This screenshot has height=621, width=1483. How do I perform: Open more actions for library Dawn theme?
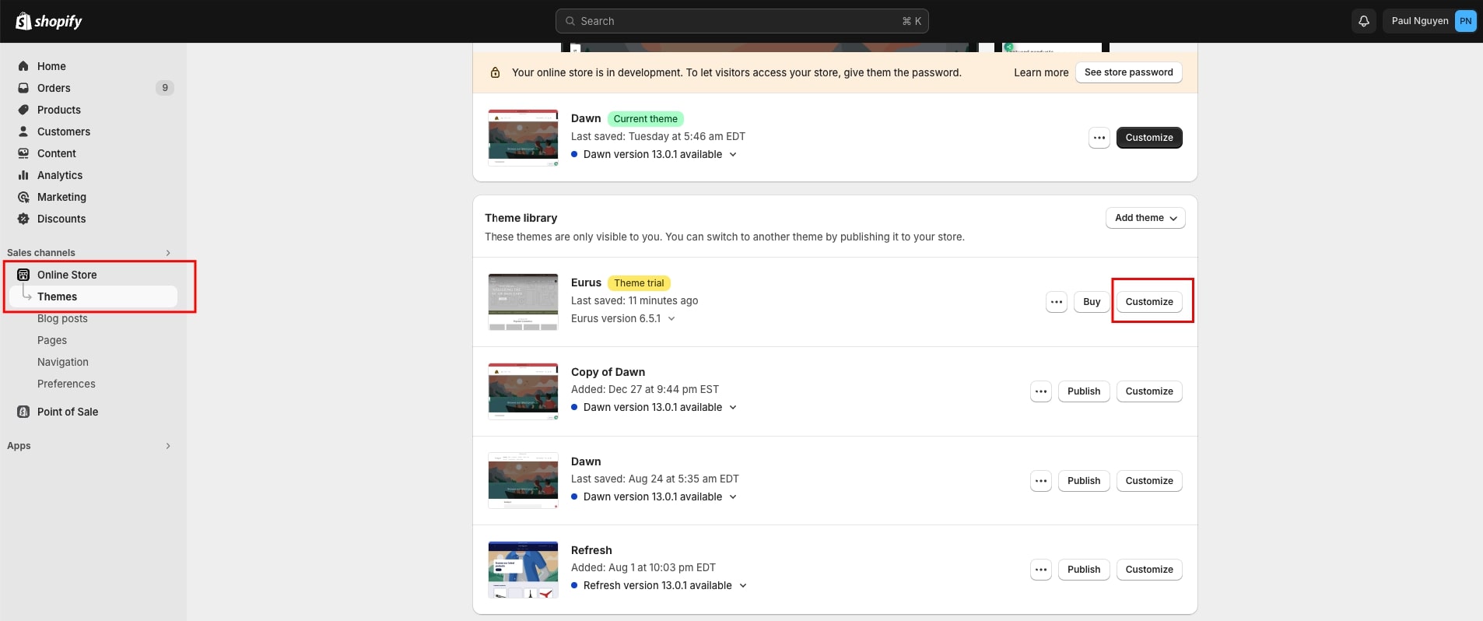[1040, 481]
